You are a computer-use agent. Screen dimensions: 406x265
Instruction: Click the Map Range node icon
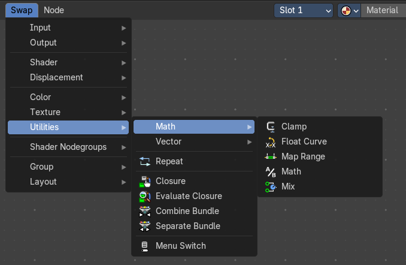271,156
